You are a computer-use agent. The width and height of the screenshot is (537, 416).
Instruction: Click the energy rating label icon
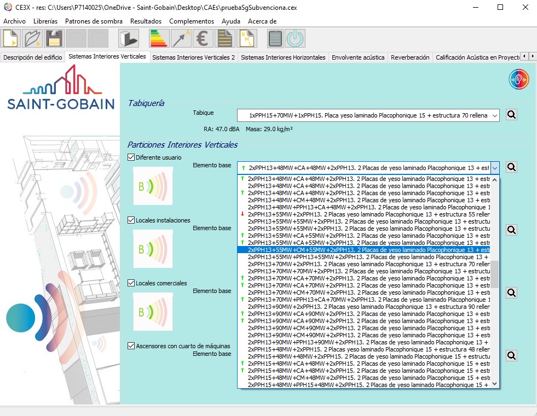click(x=159, y=39)
